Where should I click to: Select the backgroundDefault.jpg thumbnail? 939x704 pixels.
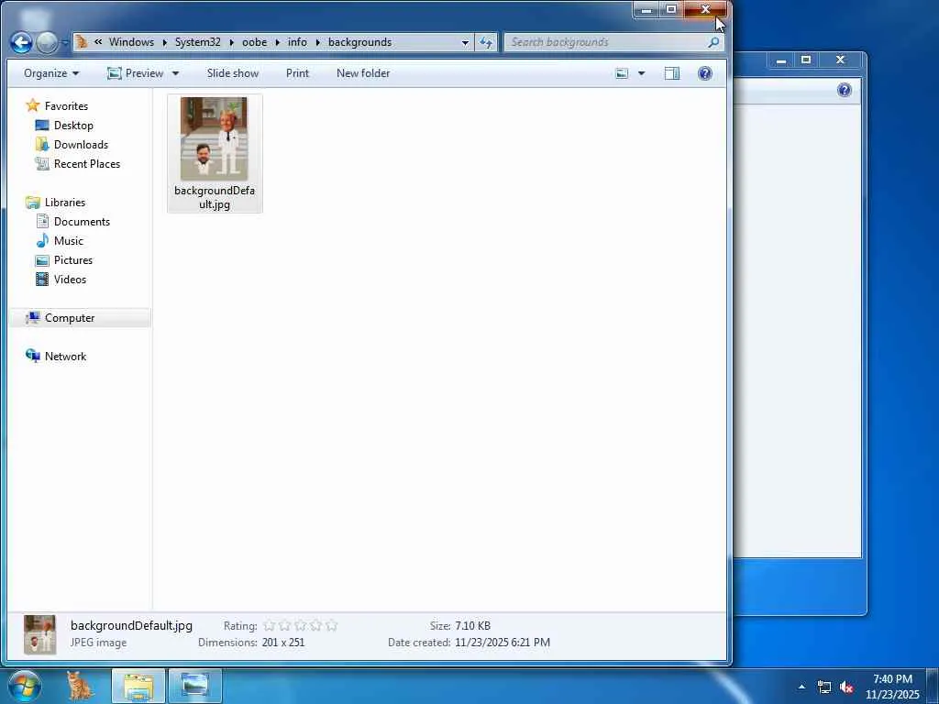(x=214, y=139)
